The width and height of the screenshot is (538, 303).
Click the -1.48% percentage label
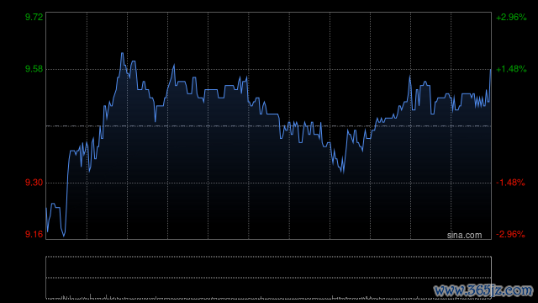(510, 183)
